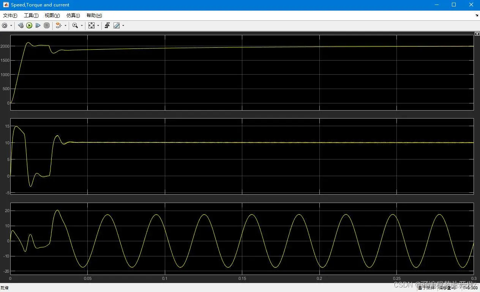Open the 文件(F) menu
480x292 pixels.
tap(10, 16)
